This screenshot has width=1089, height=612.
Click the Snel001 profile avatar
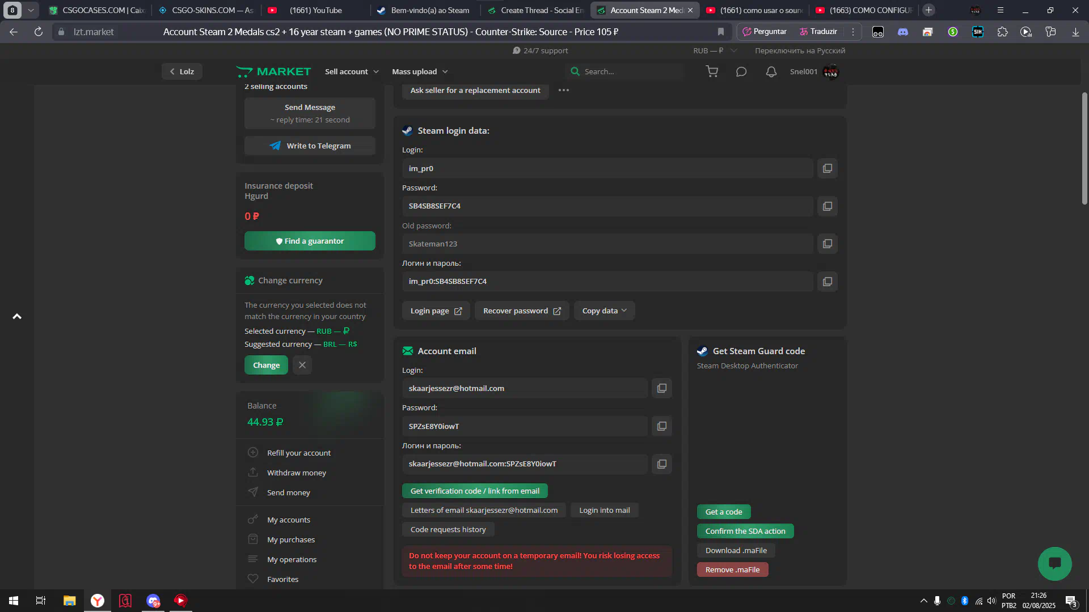point(831,72)
